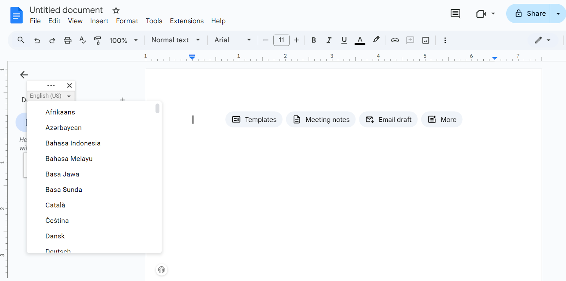The width and height of the screenshot is (566, 281).
Task: Expand the Normal text style dropdown
Action: point(175,40)
